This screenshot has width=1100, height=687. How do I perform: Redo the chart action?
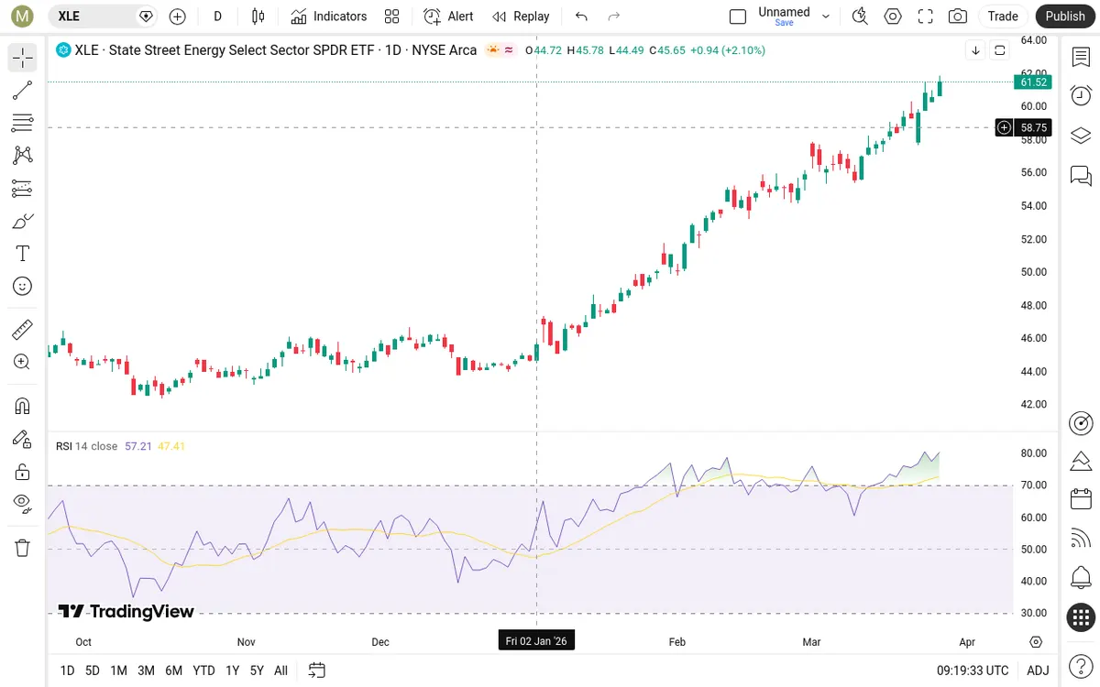[x=614, y=16]
